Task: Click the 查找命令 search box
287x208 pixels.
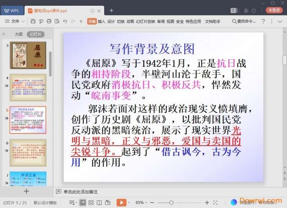Action: [x=244, y=21]
